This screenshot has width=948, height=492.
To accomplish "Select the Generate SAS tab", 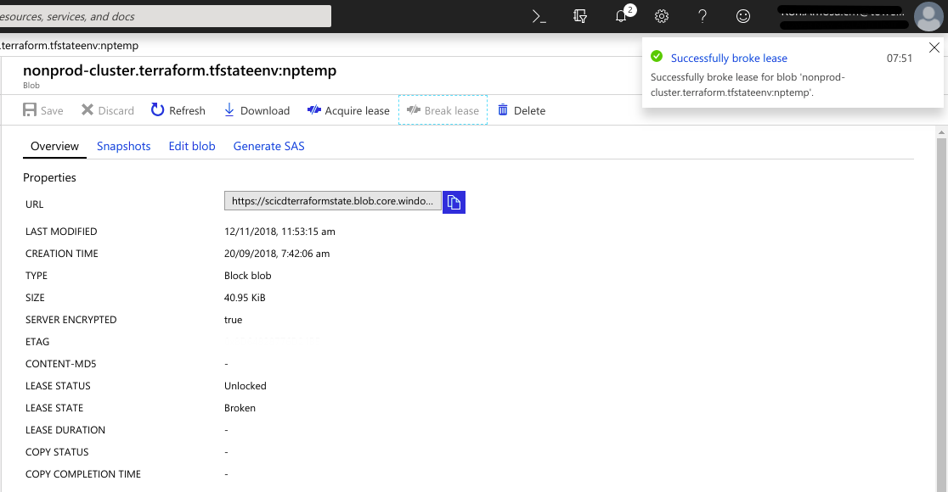I will click(268, 146).
